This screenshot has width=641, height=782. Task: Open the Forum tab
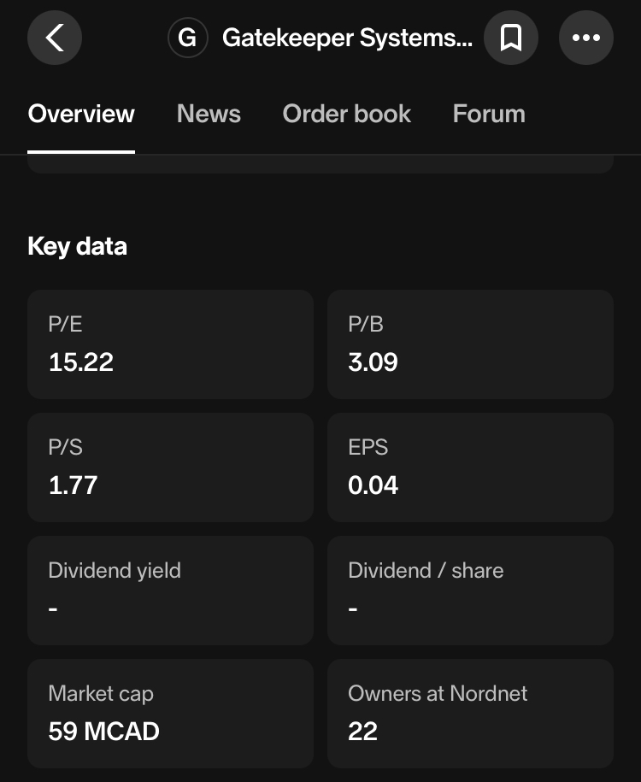point(489,114)
